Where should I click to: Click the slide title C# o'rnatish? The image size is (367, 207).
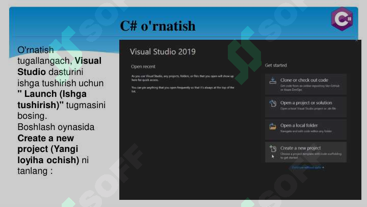(x=158, y=26)
